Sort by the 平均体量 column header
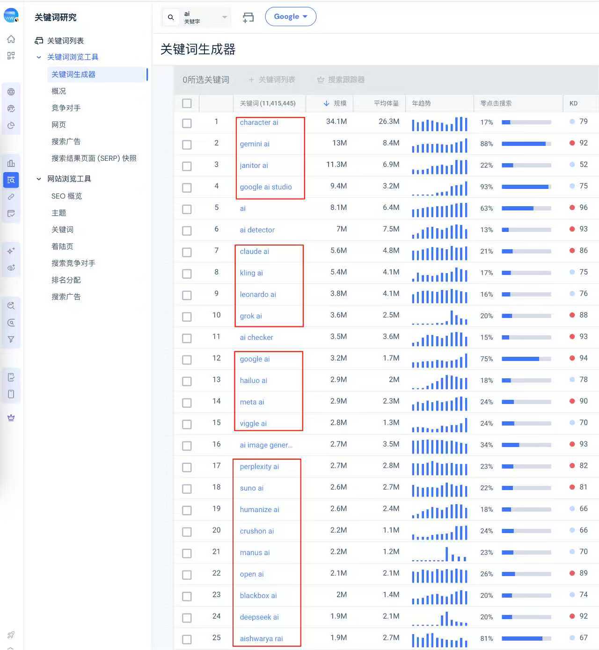This screenshot has width=599, height=650. click(386, 103)
